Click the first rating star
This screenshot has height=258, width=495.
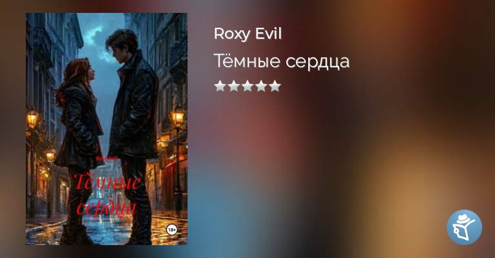coord(220,86)
